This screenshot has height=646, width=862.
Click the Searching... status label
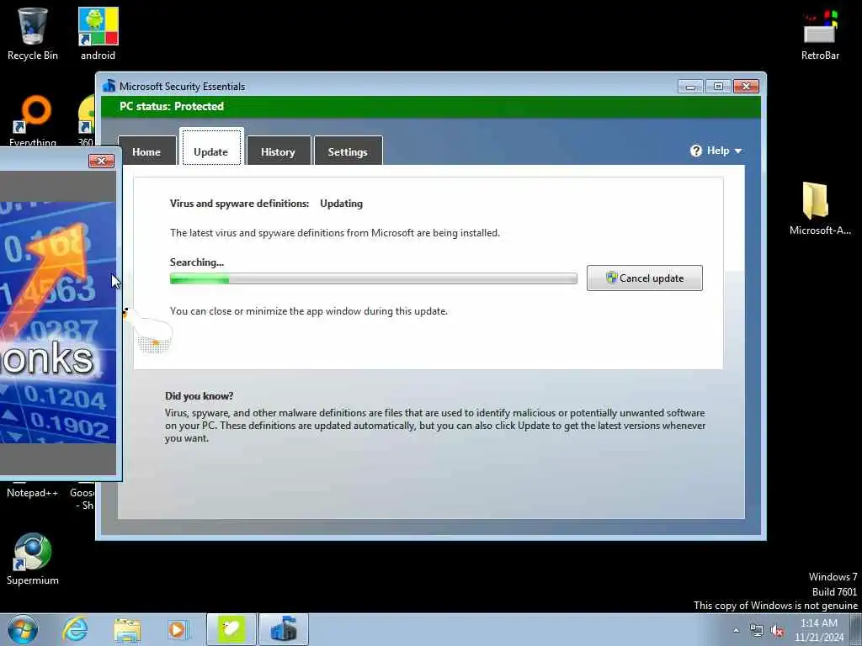click(197, 262)
